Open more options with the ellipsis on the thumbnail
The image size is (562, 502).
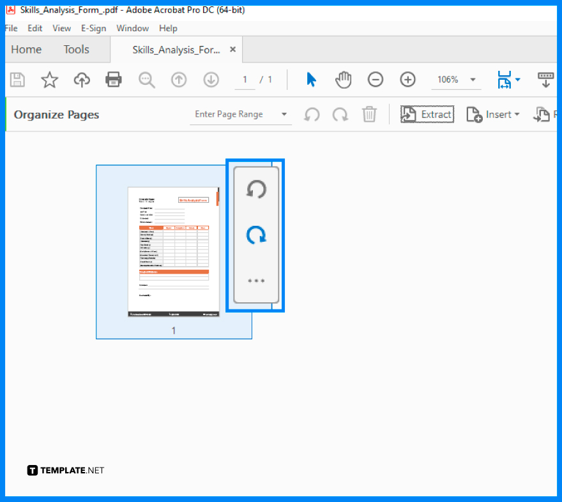(255, 281)
